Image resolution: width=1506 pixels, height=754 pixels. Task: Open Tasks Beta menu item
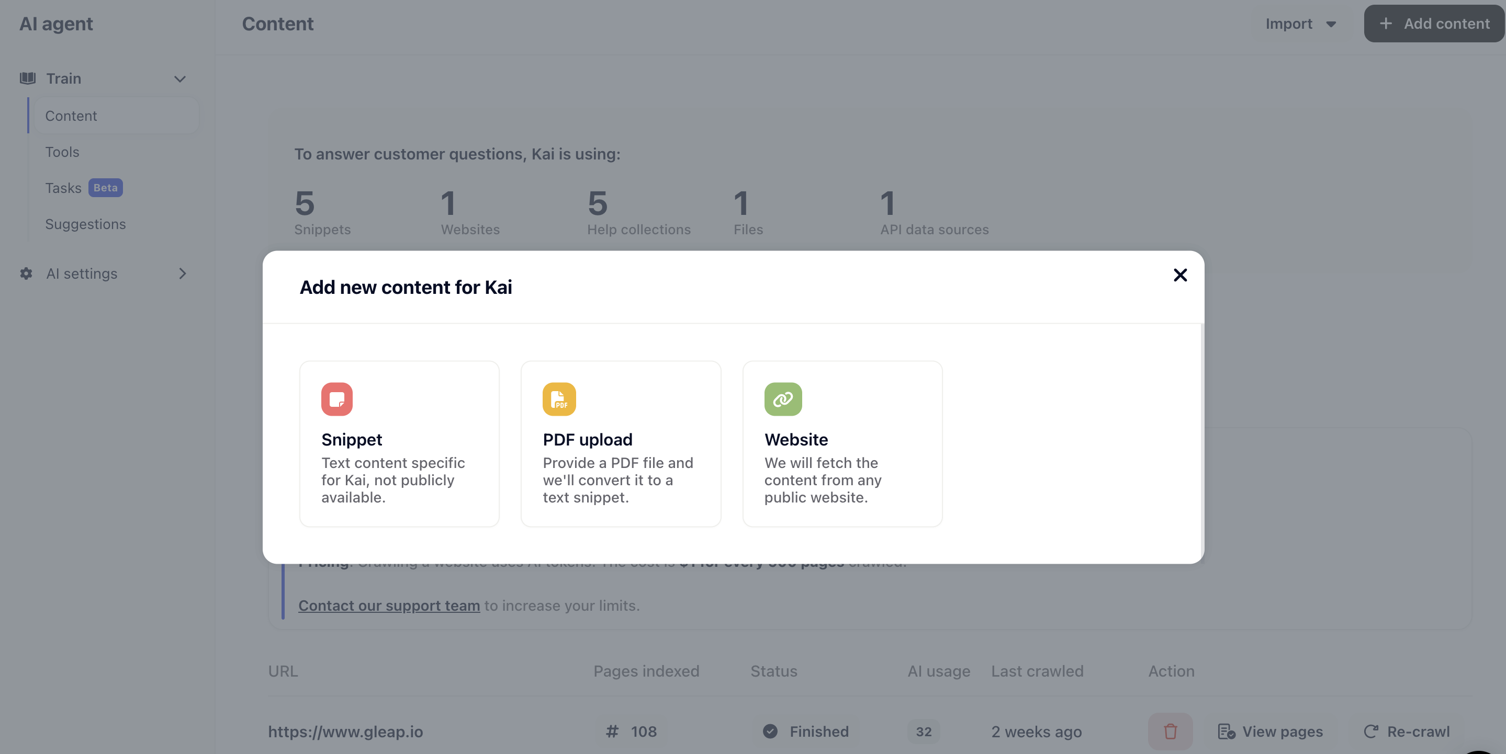84,188
